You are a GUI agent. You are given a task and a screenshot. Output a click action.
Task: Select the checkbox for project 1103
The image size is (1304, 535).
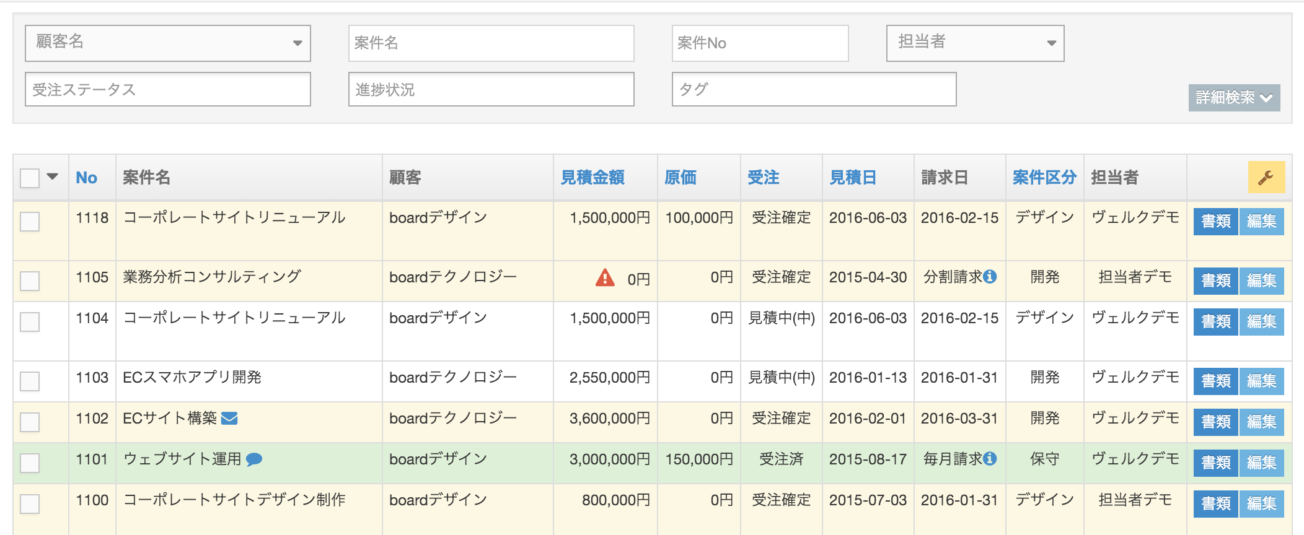[30, 381]
